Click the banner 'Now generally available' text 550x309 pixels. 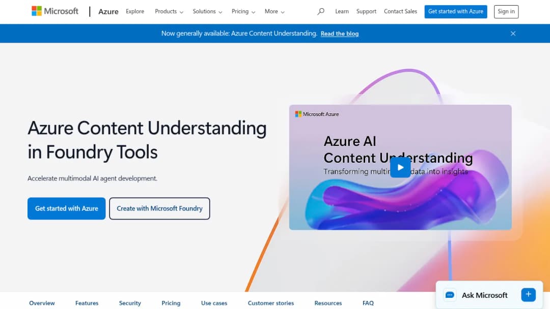239,34
